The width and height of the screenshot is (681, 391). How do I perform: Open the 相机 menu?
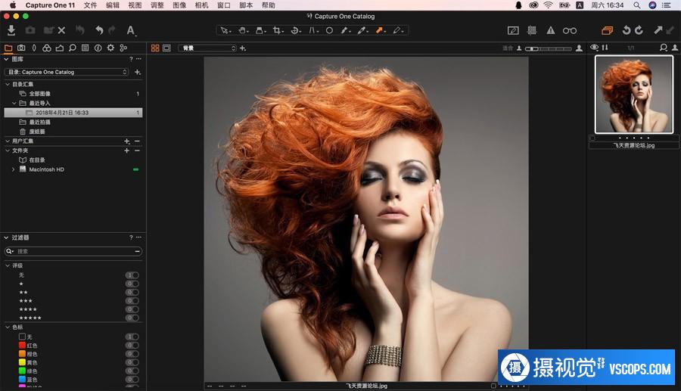[201, 5]
